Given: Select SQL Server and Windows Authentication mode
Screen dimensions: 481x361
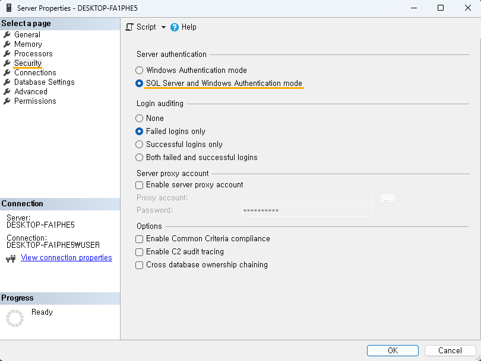Looking at the screenshot, I should pyautogui.click(x=140, y=83).
